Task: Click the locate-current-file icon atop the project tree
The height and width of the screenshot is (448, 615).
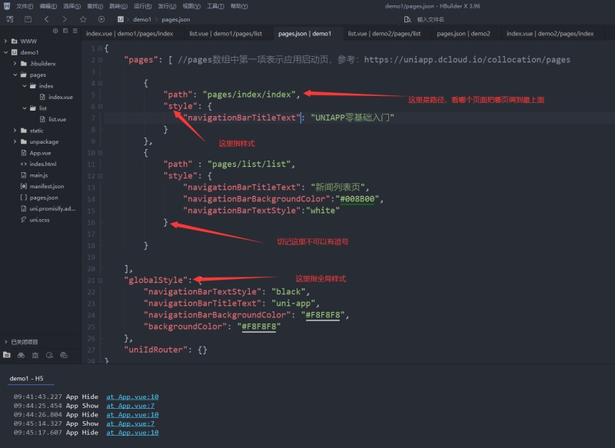Action: point(55,31)
